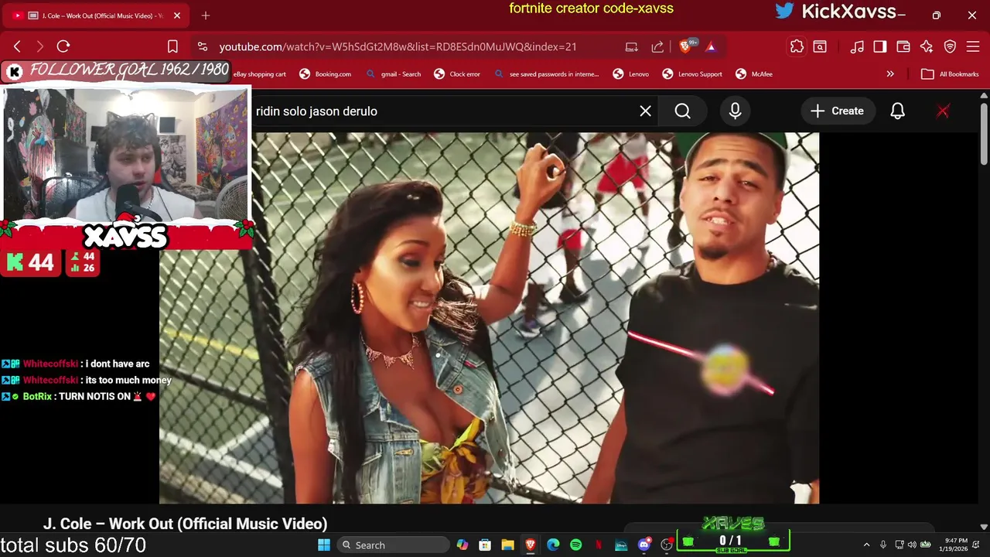Close the J. Cole Work Out tab
Screen dimensions: 990x557
pyautogui.click(x=176, y=15)
